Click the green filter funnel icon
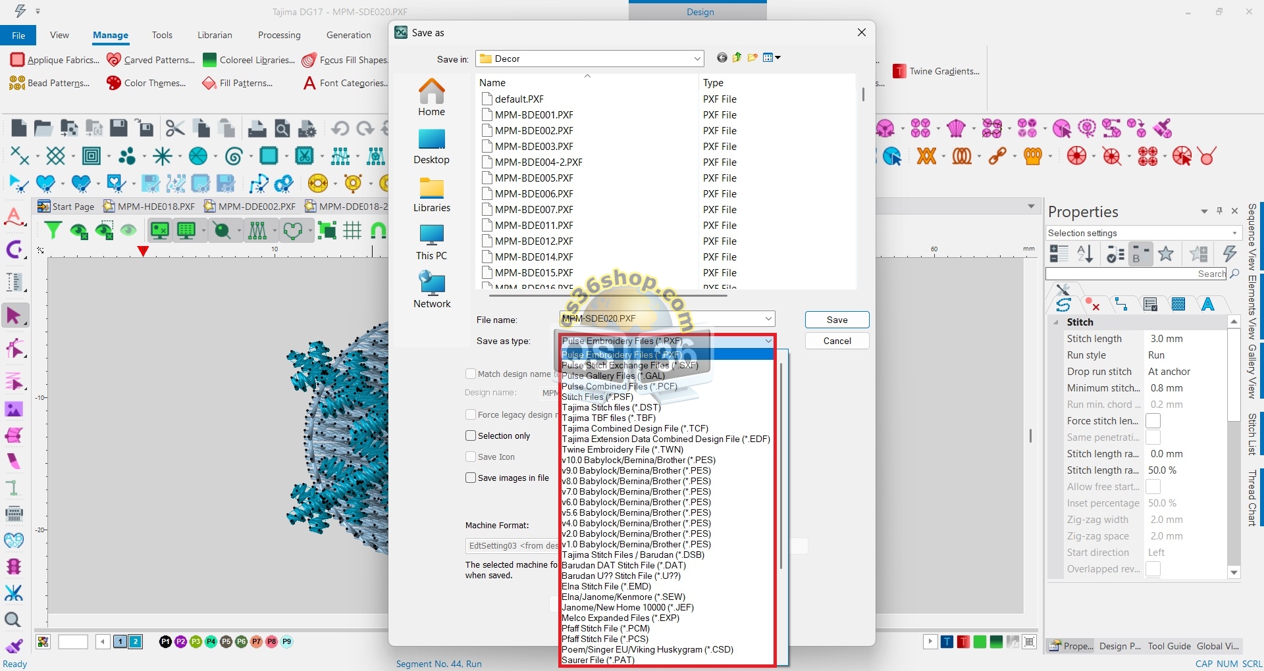 (53, 230)
